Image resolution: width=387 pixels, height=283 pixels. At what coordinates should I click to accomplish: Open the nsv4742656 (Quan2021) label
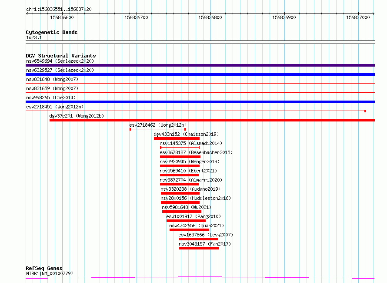coord(197,226)
